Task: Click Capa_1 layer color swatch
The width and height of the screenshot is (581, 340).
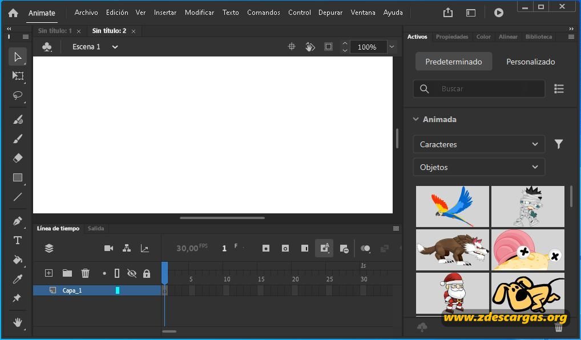Action: (x=118, y=290)
